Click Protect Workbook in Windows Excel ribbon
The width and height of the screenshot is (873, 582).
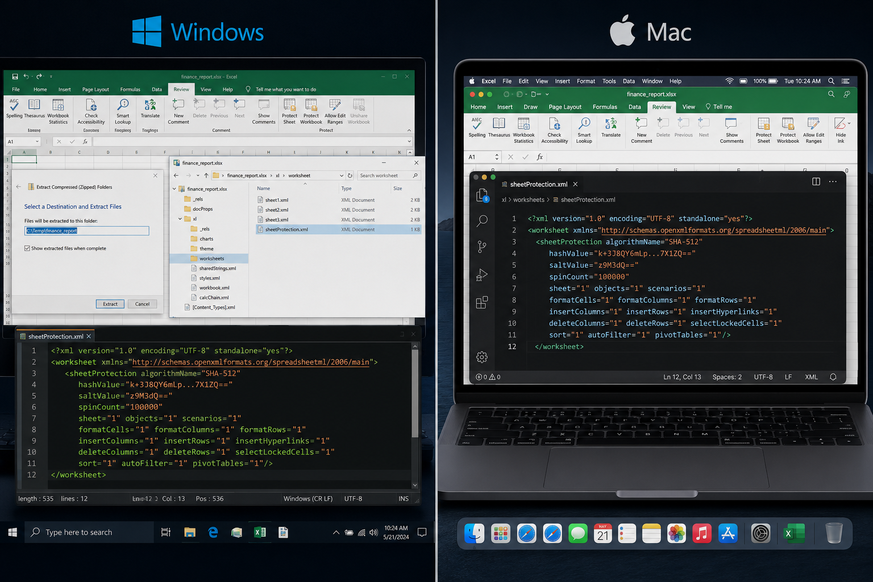point(311,111)
